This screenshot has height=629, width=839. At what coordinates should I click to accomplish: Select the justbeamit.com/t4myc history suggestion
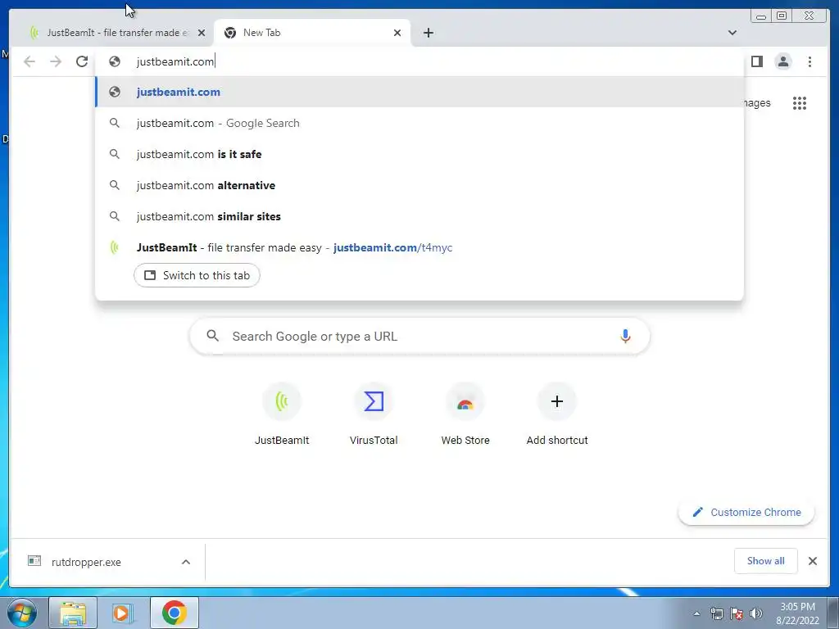[419, 247]
